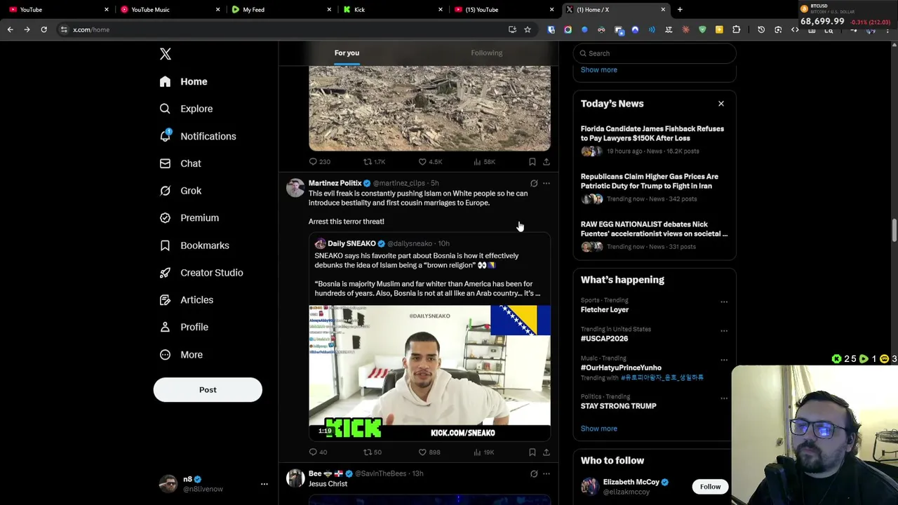Open the quoted Daily SNEAKO post name
The image size is (898, 505).
click(x=351, y=243)
